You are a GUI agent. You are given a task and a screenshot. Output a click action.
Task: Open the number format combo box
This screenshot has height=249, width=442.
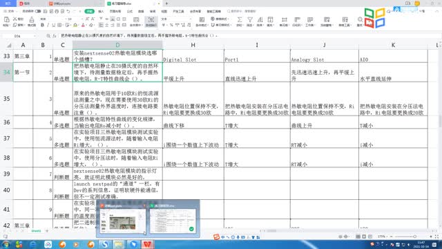tap(177, 19)
